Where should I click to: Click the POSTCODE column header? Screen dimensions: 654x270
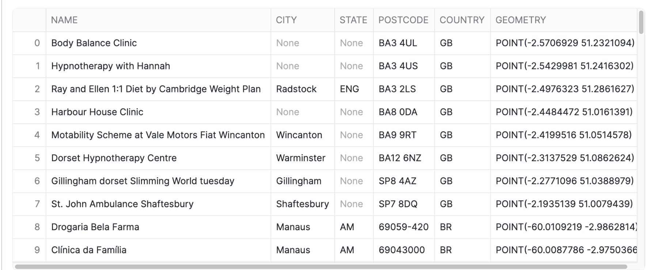pyautogui.click(x=403, y=20)
